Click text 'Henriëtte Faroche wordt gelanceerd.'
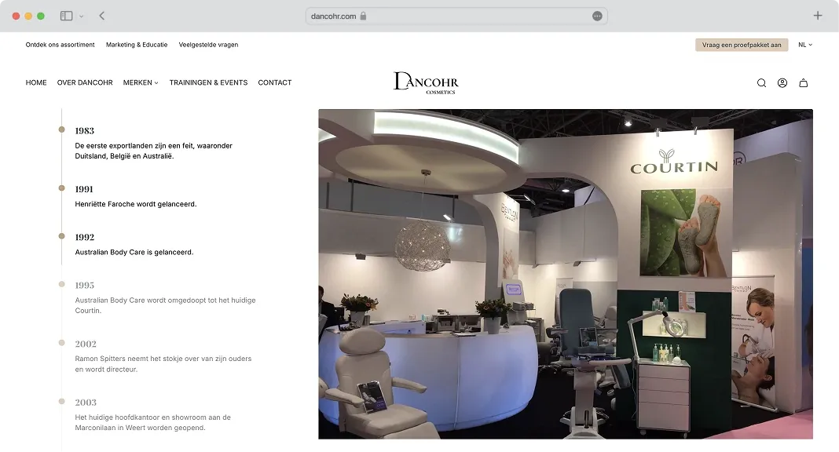 click(x=136, y=204)
